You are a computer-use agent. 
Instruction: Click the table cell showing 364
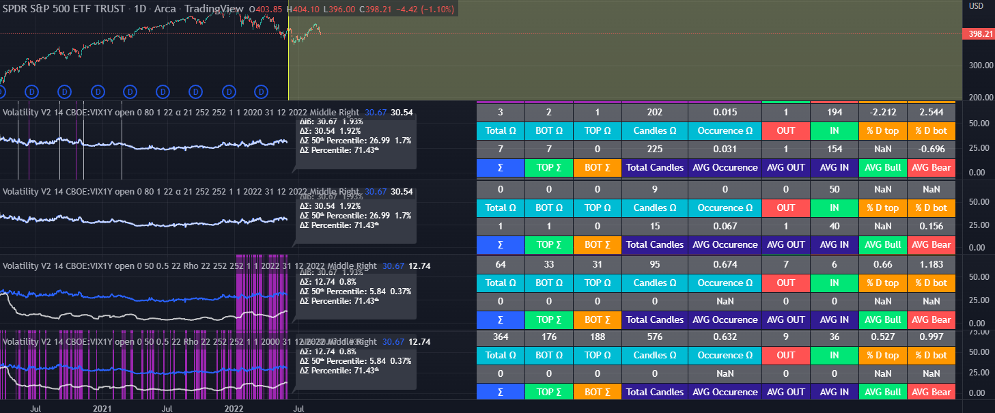[501, 337]
